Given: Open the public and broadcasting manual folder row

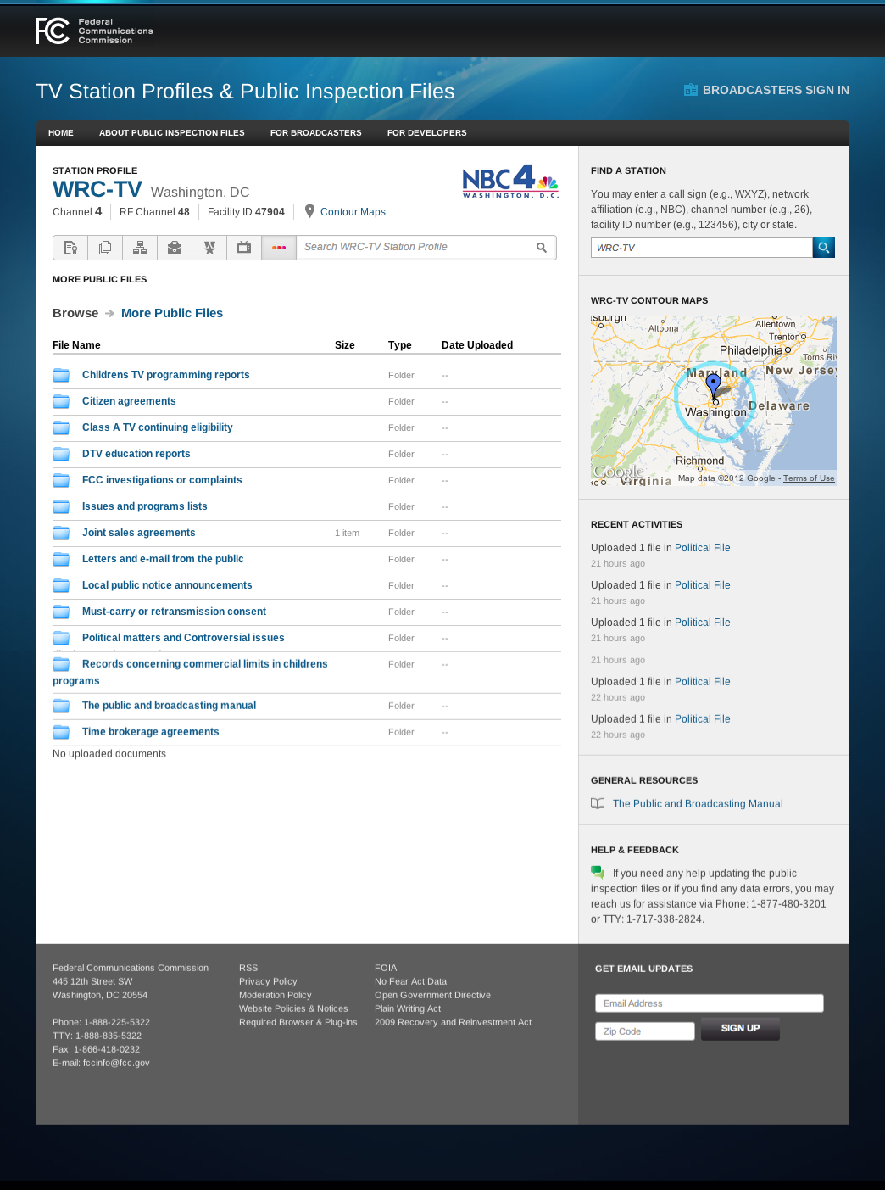Looking at the screenshot, I should pyautogui.click(x=307, y=706).
